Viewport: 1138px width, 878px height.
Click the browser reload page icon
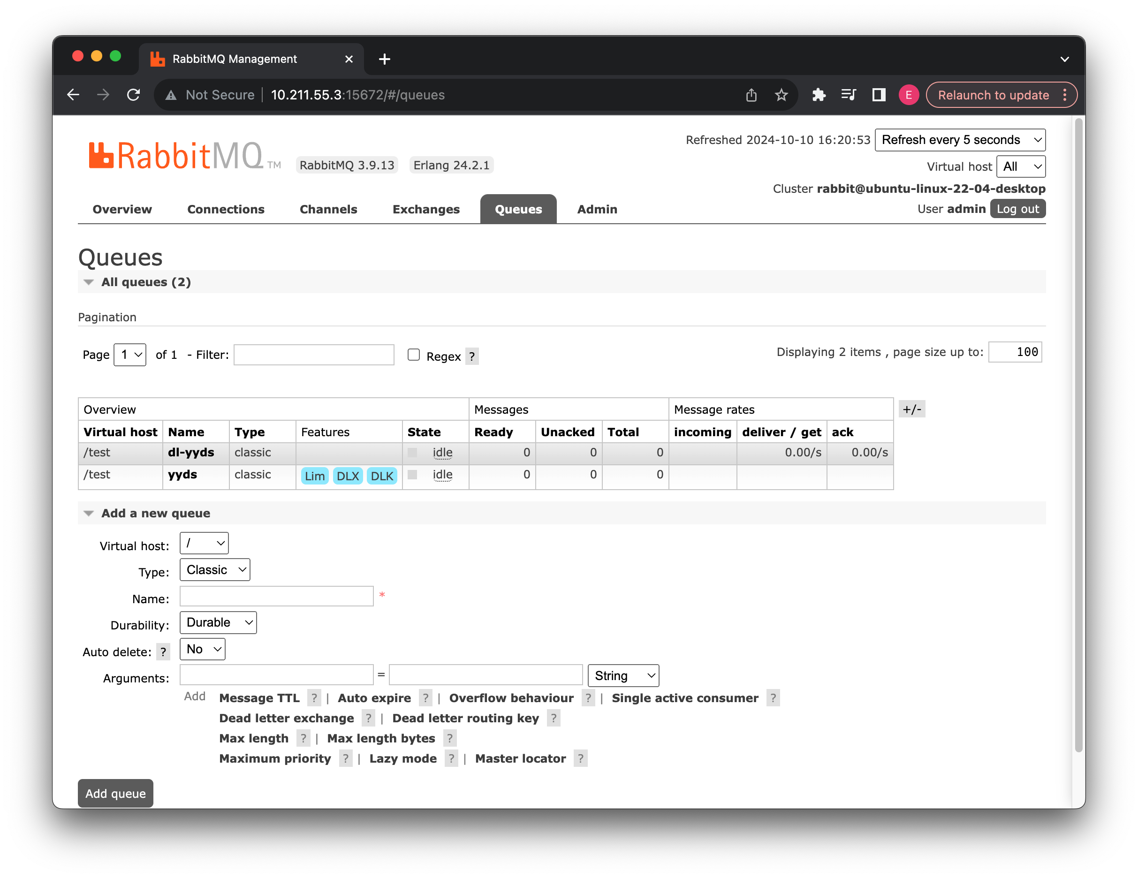click(x=133, y=95)
